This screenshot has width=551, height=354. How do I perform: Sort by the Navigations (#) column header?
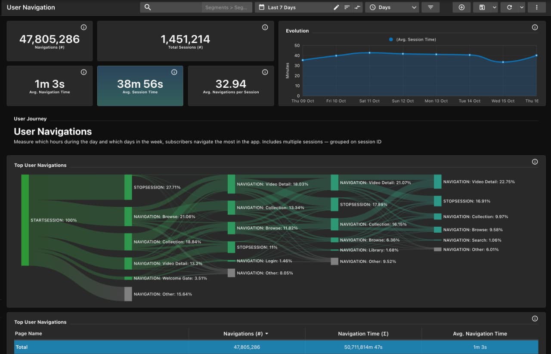coord(246,333)
